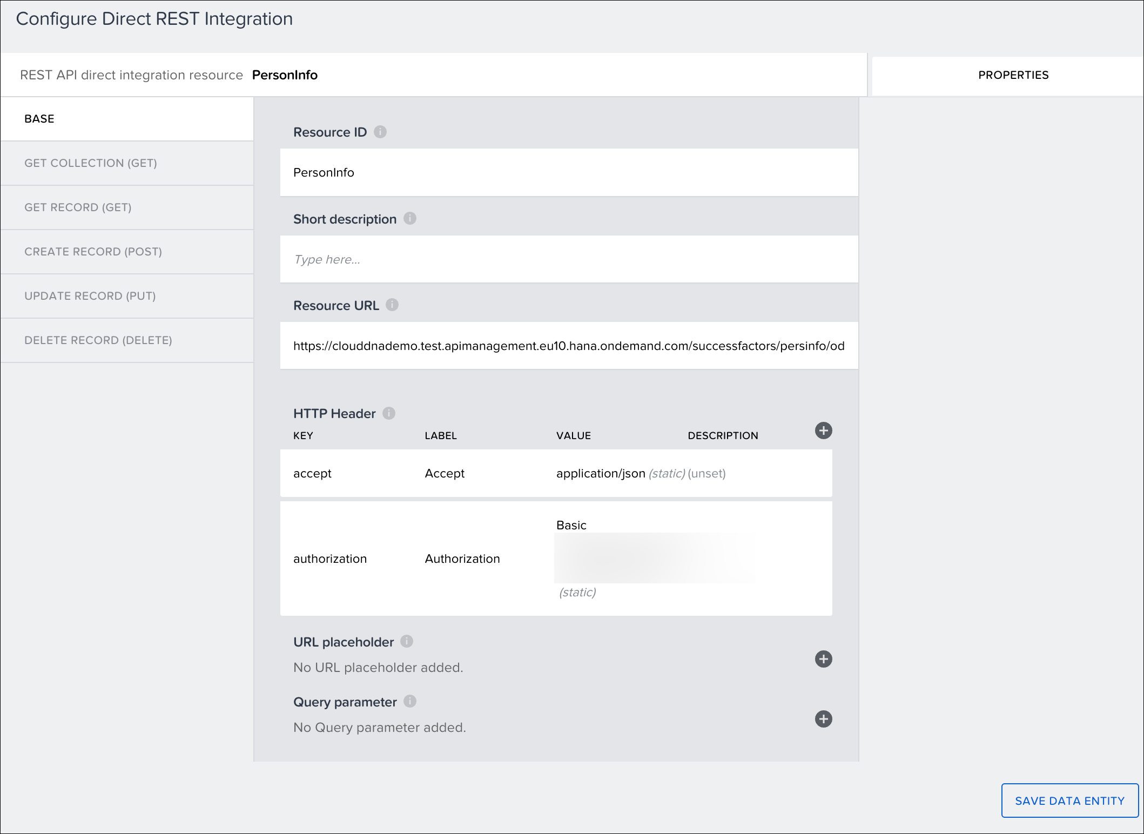Add a Query parameter with plus icon

823,719
